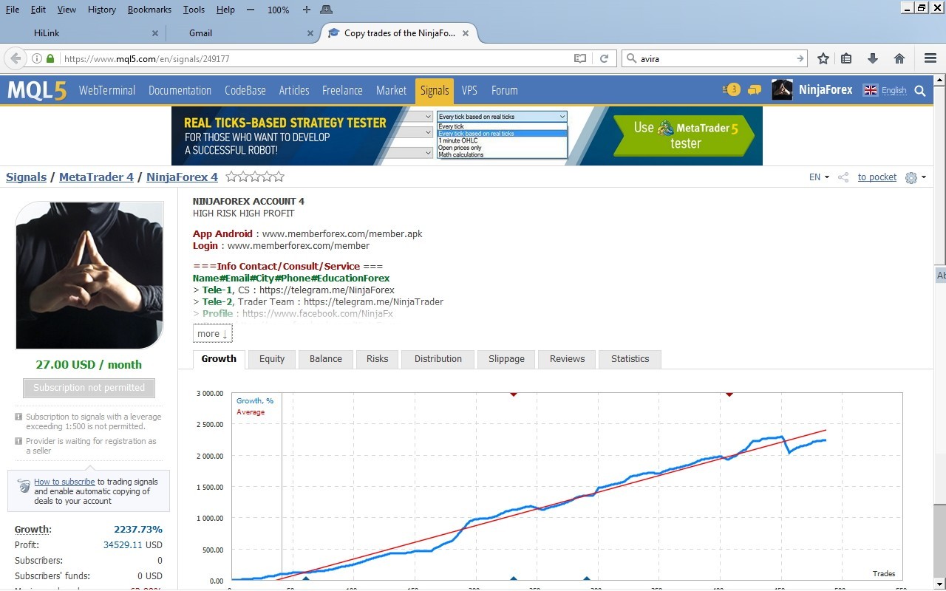The image size is (946, 591).
Task: Switch to the Gmail browser tab
Action: tap(241, 33)
